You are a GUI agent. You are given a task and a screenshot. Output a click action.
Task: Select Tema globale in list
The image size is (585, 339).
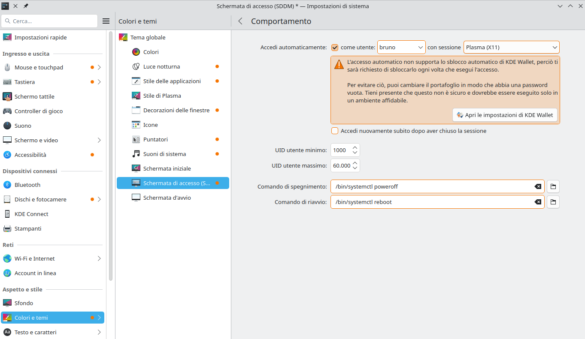click(173, 37)
